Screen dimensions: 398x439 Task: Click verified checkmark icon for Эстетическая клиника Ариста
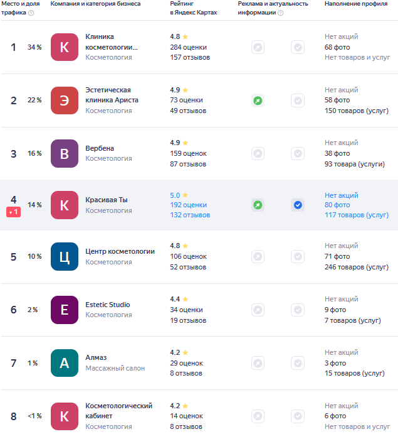coord(298,100)
